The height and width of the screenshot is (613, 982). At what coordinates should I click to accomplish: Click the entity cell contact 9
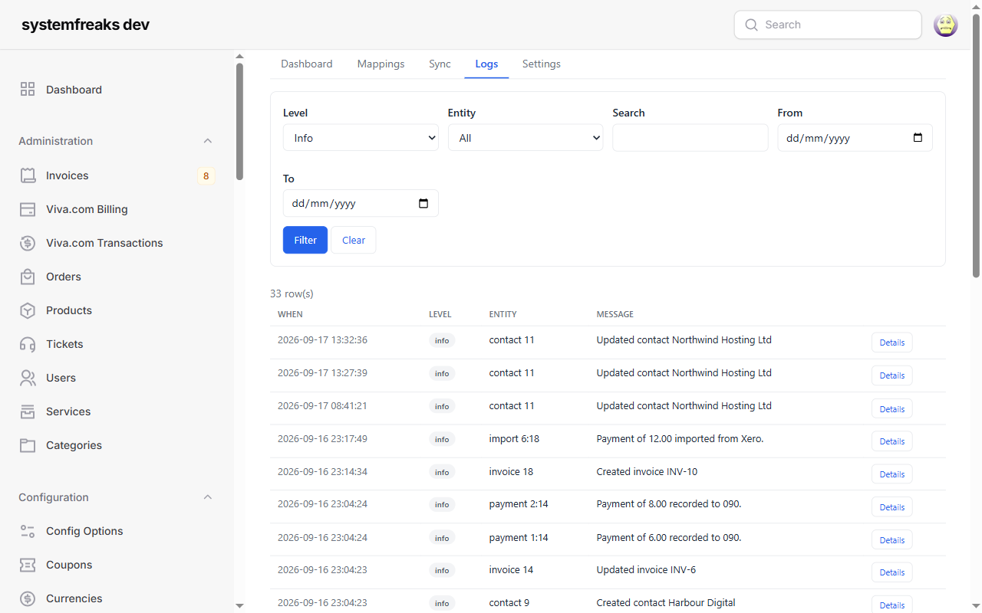[509, 603]
